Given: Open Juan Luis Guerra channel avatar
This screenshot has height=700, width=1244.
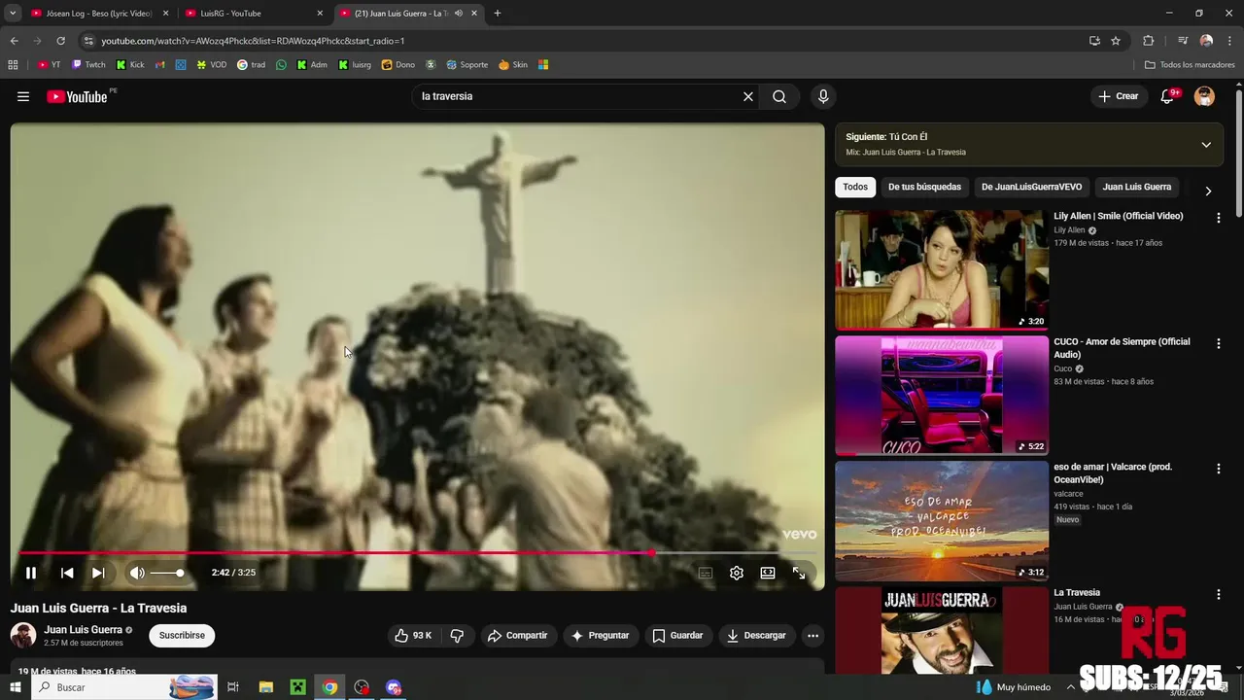Looking at the screenshot, I should click(x=23, y=636).
